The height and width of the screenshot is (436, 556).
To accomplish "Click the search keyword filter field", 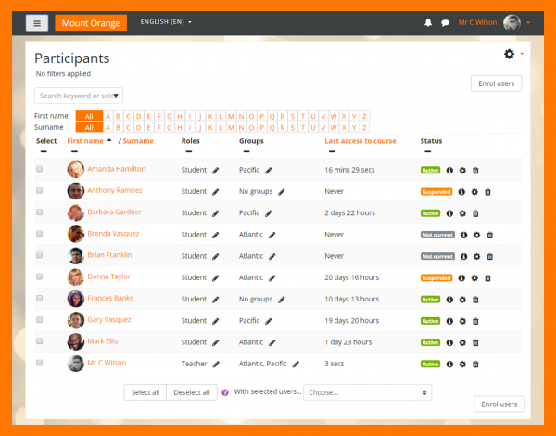I will pyautogui.click(x=78, y=96).
